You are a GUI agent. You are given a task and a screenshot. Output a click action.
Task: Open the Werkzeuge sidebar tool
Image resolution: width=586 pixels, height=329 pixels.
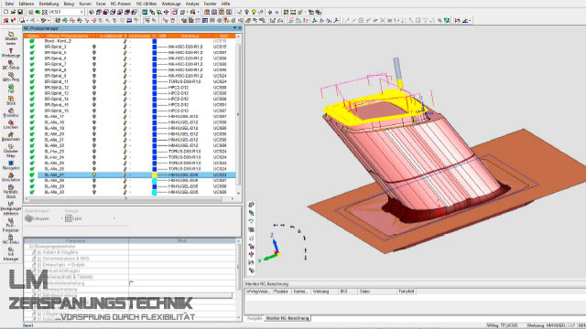(11, 53)
